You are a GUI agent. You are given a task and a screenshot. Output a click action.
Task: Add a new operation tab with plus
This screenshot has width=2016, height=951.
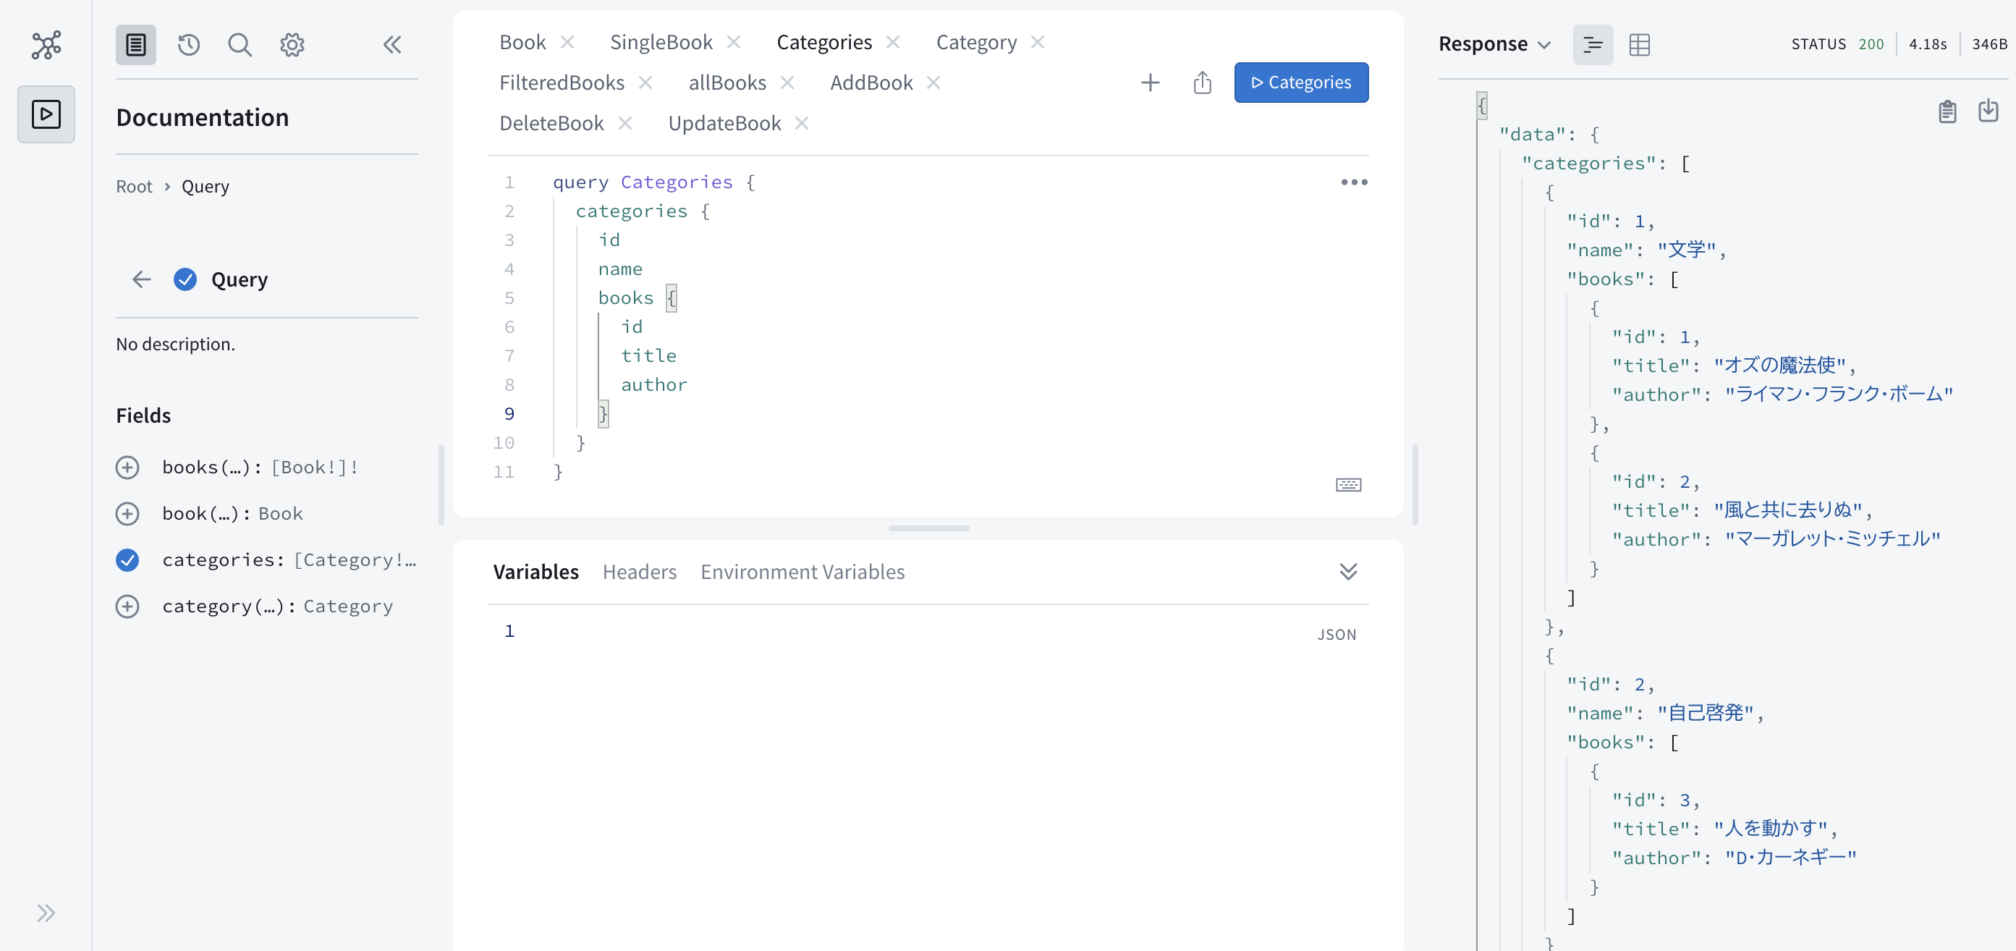tap(1151, 83)
